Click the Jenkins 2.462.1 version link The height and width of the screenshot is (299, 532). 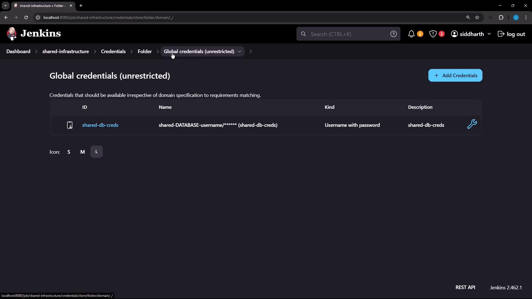[506, 288]
